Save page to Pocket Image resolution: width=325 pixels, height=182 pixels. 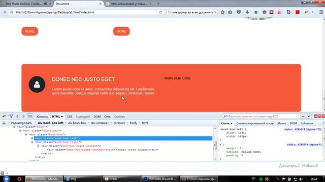239,12
